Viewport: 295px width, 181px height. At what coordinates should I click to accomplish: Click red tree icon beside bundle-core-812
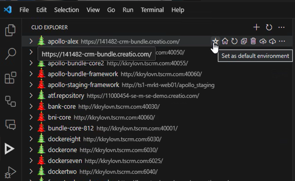[x=41, y=128]
